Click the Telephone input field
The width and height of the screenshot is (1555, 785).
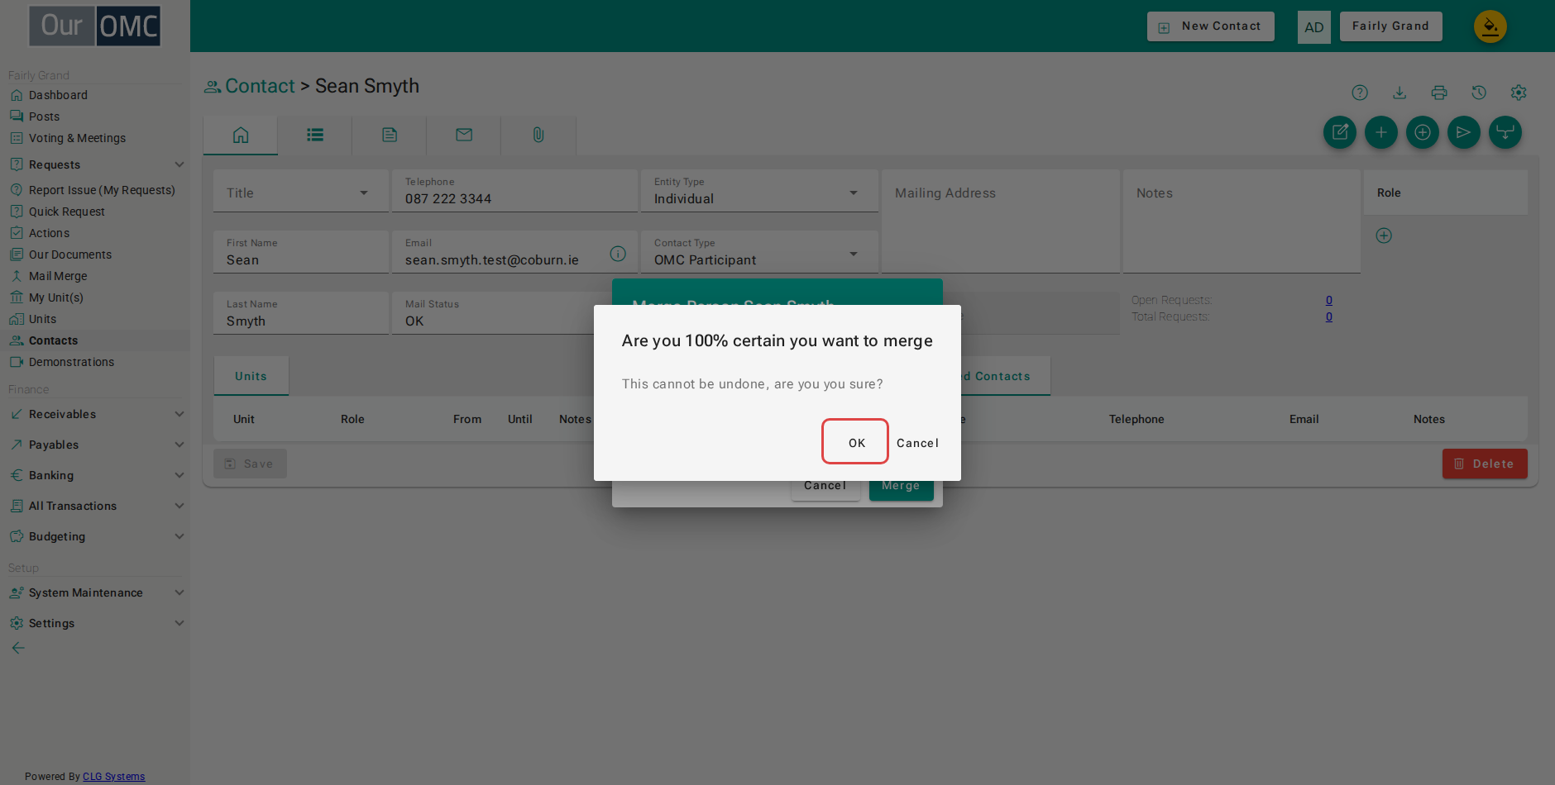click(514, 191)
